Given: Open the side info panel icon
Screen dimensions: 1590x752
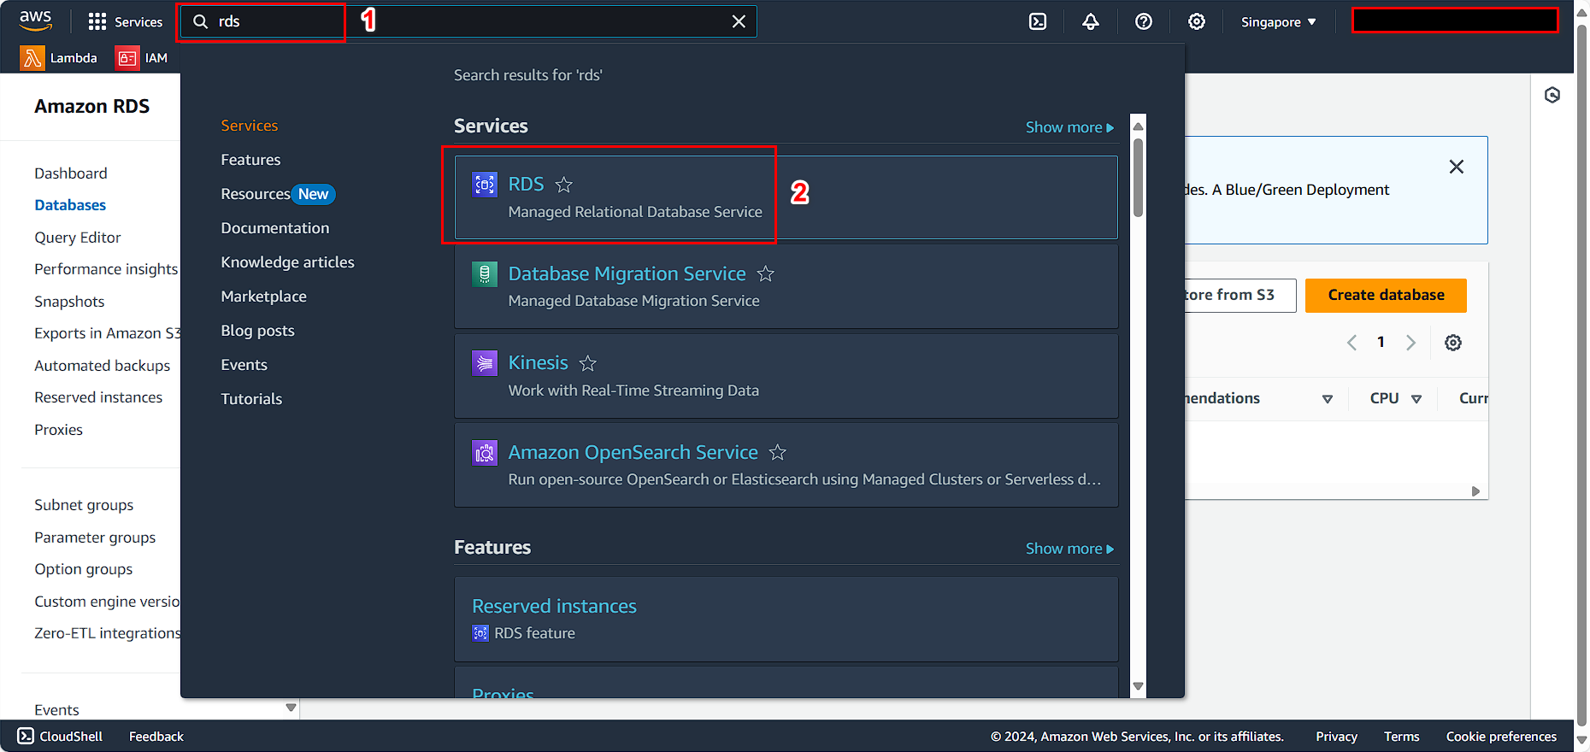Looking at the screenshot, I should [1552, 95].
